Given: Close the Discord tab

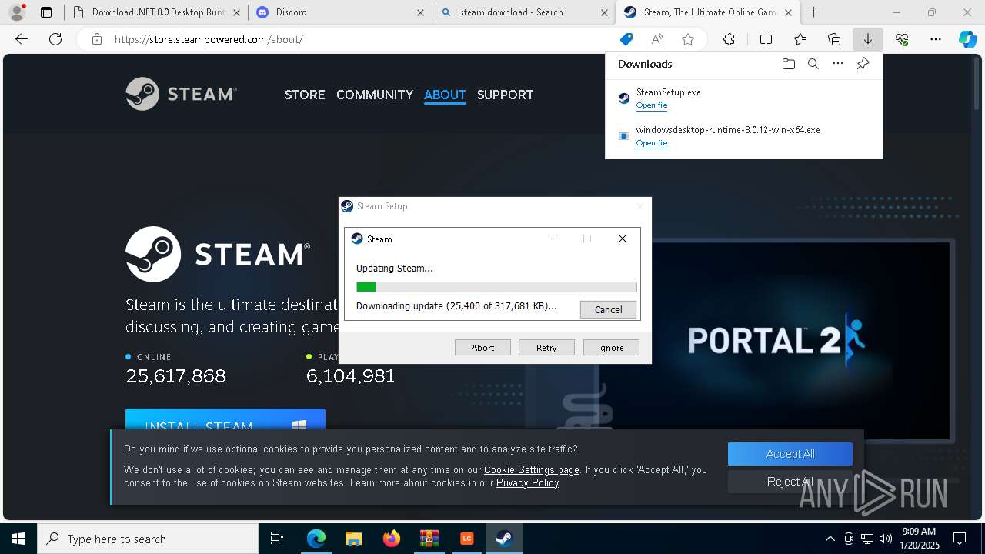Looking at the screenshot, I should [x=420, y=12].
